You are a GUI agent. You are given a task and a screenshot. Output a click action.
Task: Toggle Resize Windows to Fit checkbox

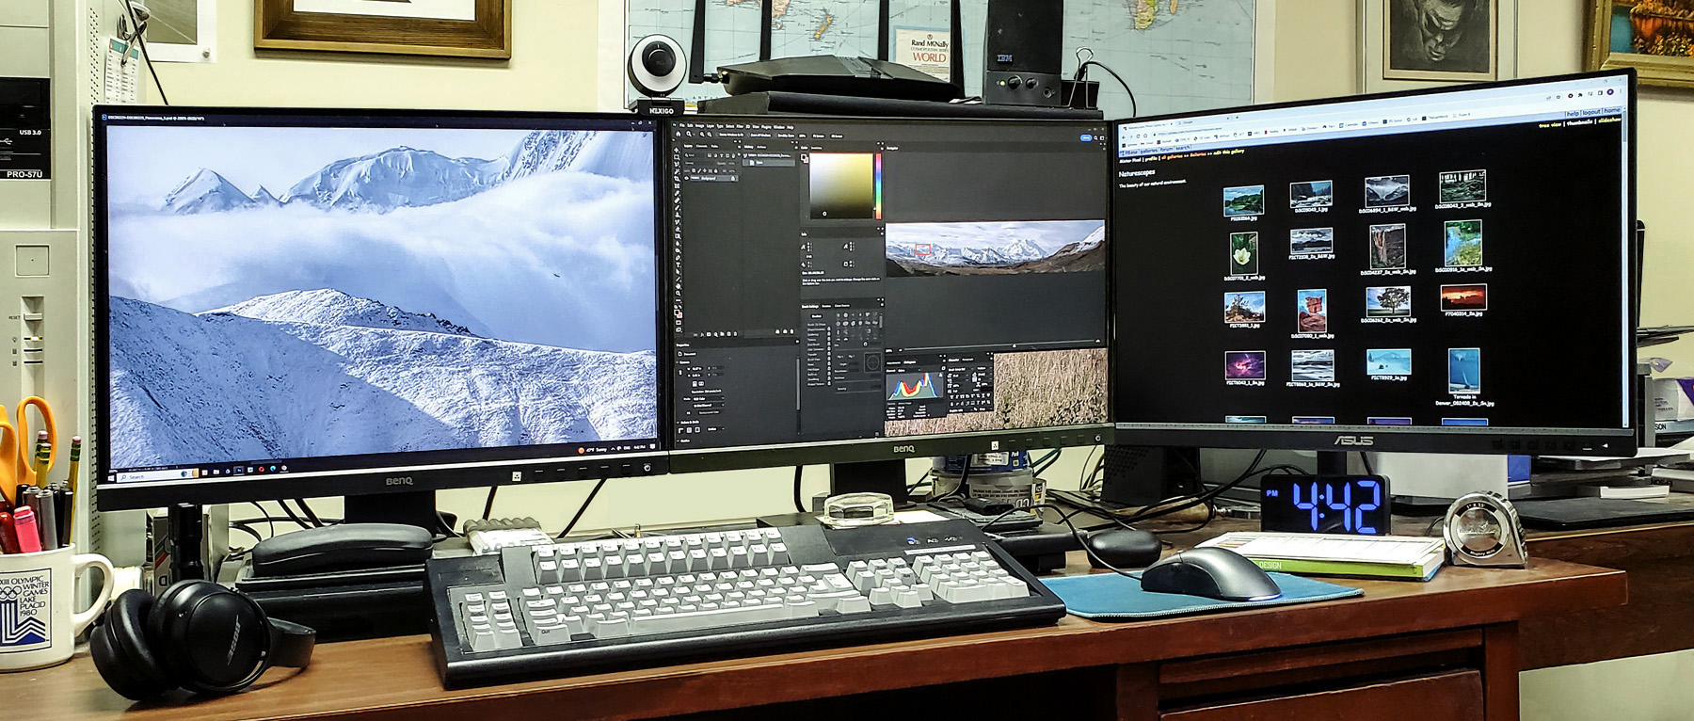[x=717, y=135]
